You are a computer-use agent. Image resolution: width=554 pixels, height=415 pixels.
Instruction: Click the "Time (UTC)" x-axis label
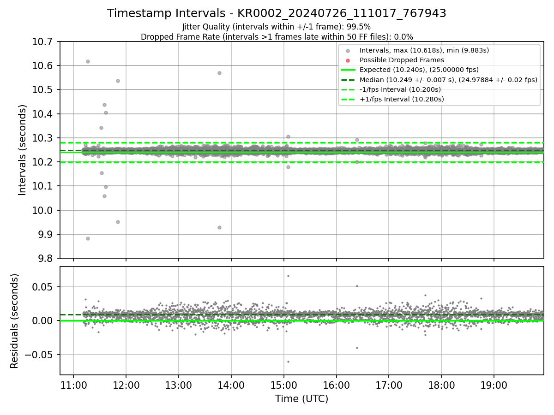[301, 399]
